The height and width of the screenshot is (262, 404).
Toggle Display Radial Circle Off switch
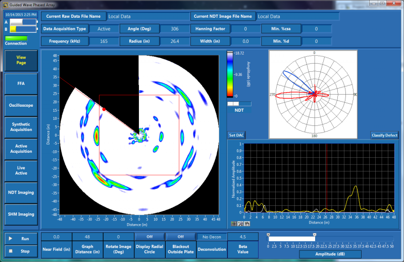pos(149,237)
